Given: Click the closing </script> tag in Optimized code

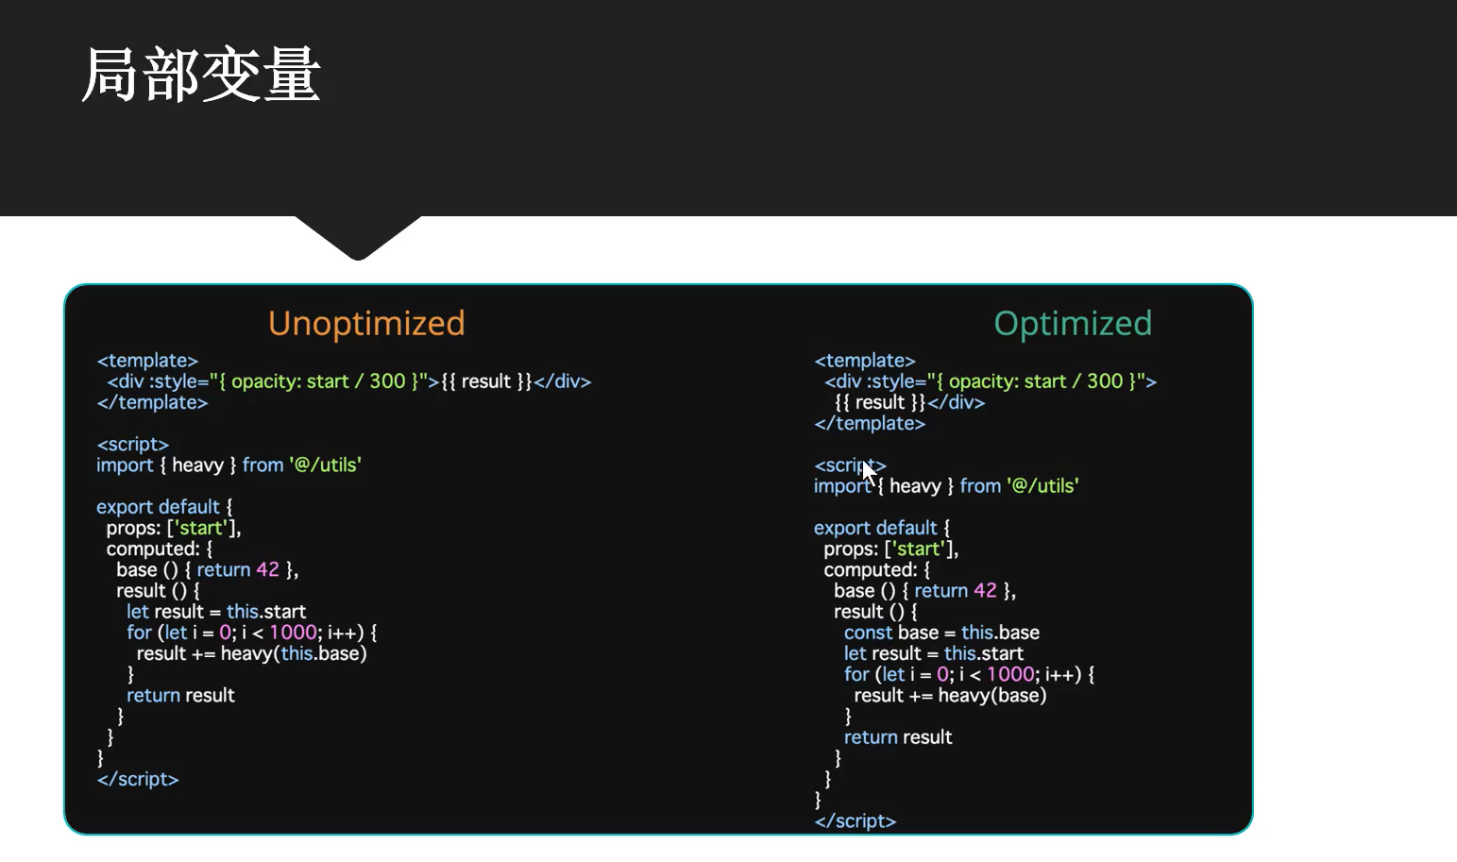Looking at the screenshot, I should (x=855, y=821).
